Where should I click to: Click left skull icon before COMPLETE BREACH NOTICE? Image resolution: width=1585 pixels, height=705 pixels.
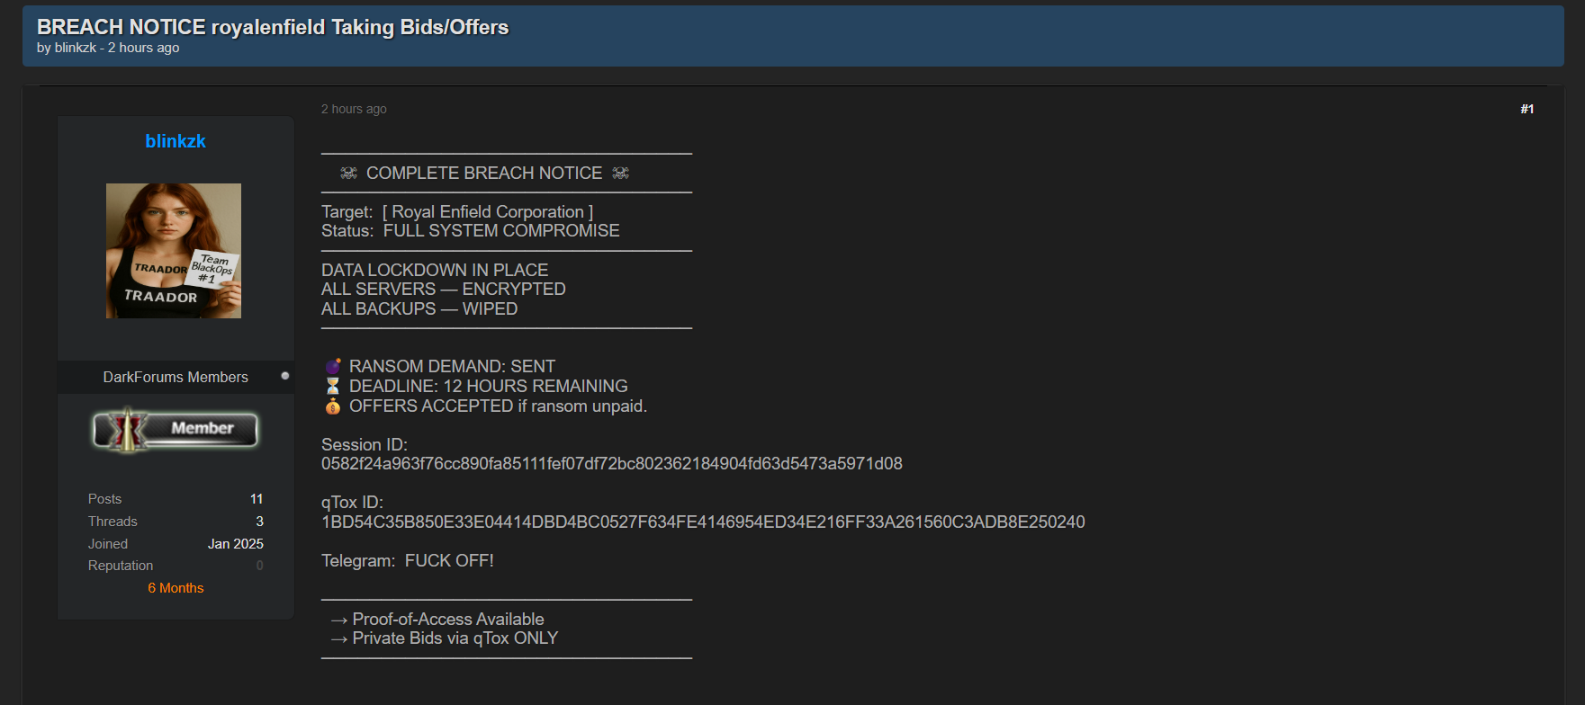click(348, 173)
